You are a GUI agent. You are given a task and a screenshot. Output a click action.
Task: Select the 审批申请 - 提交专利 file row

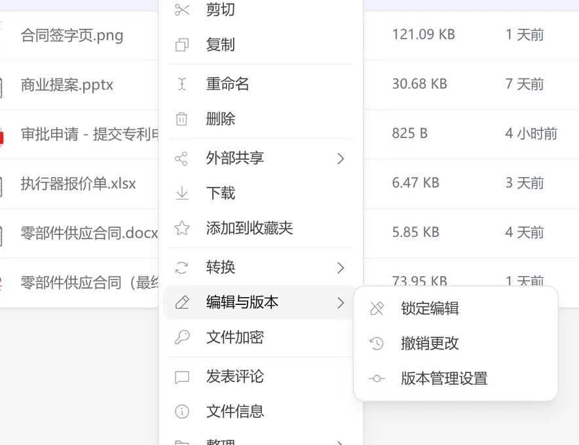click(90, 134)
